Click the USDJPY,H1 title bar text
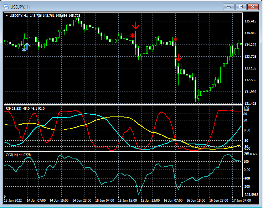 click(21, 7)
